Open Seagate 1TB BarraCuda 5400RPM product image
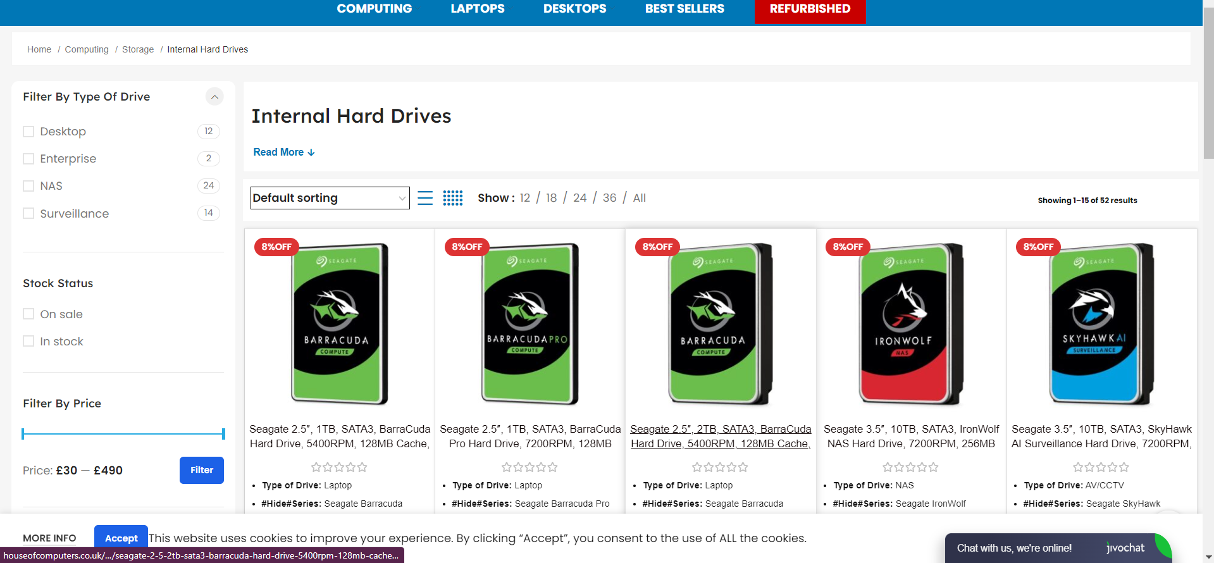 [x=340, y=323]
